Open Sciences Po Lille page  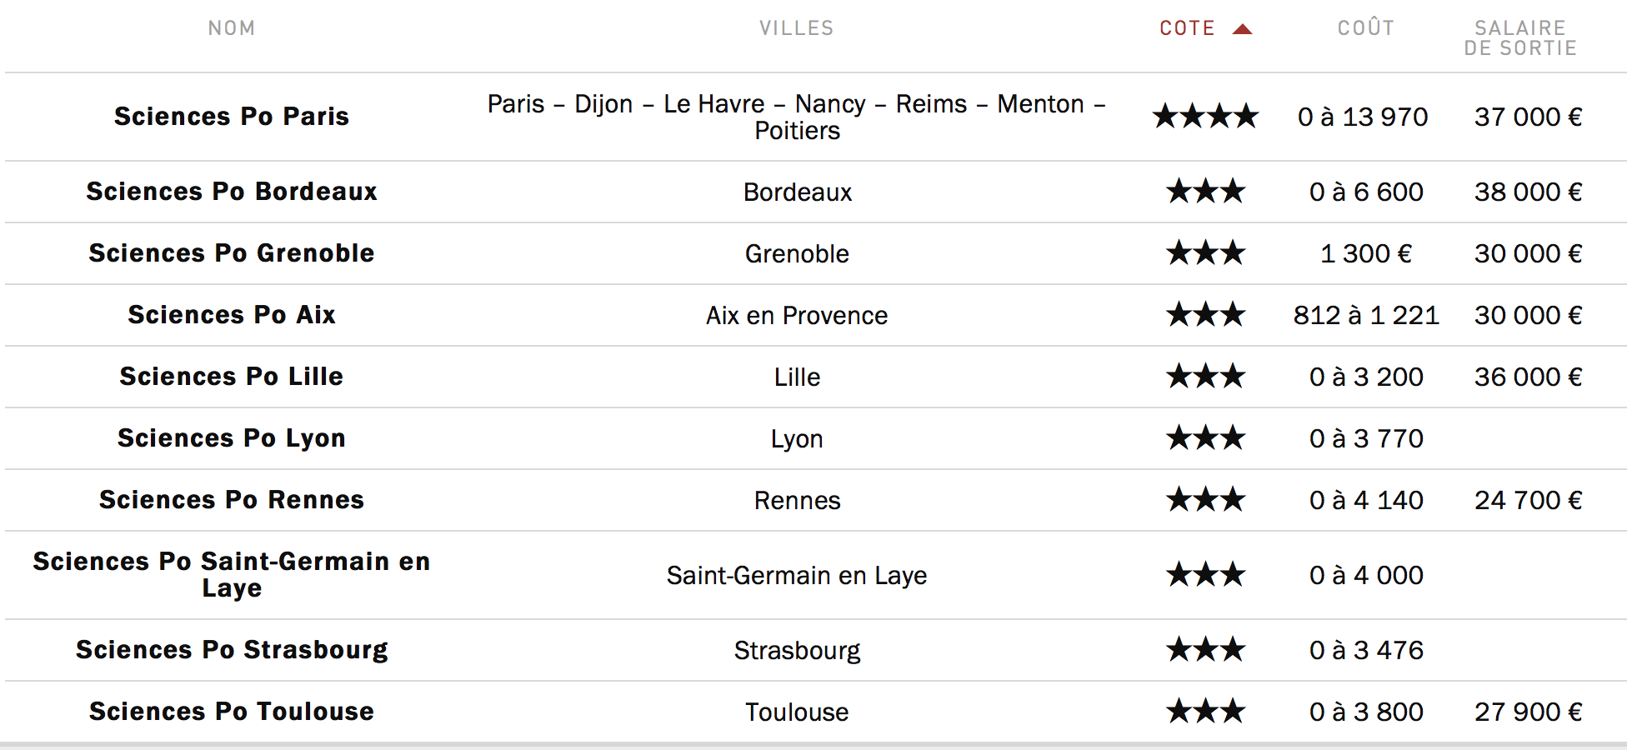click(x=232, y=377)
